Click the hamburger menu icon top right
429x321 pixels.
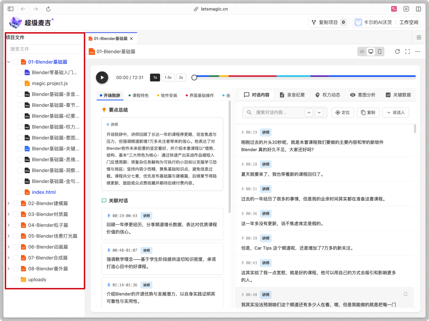click(419, 37)
